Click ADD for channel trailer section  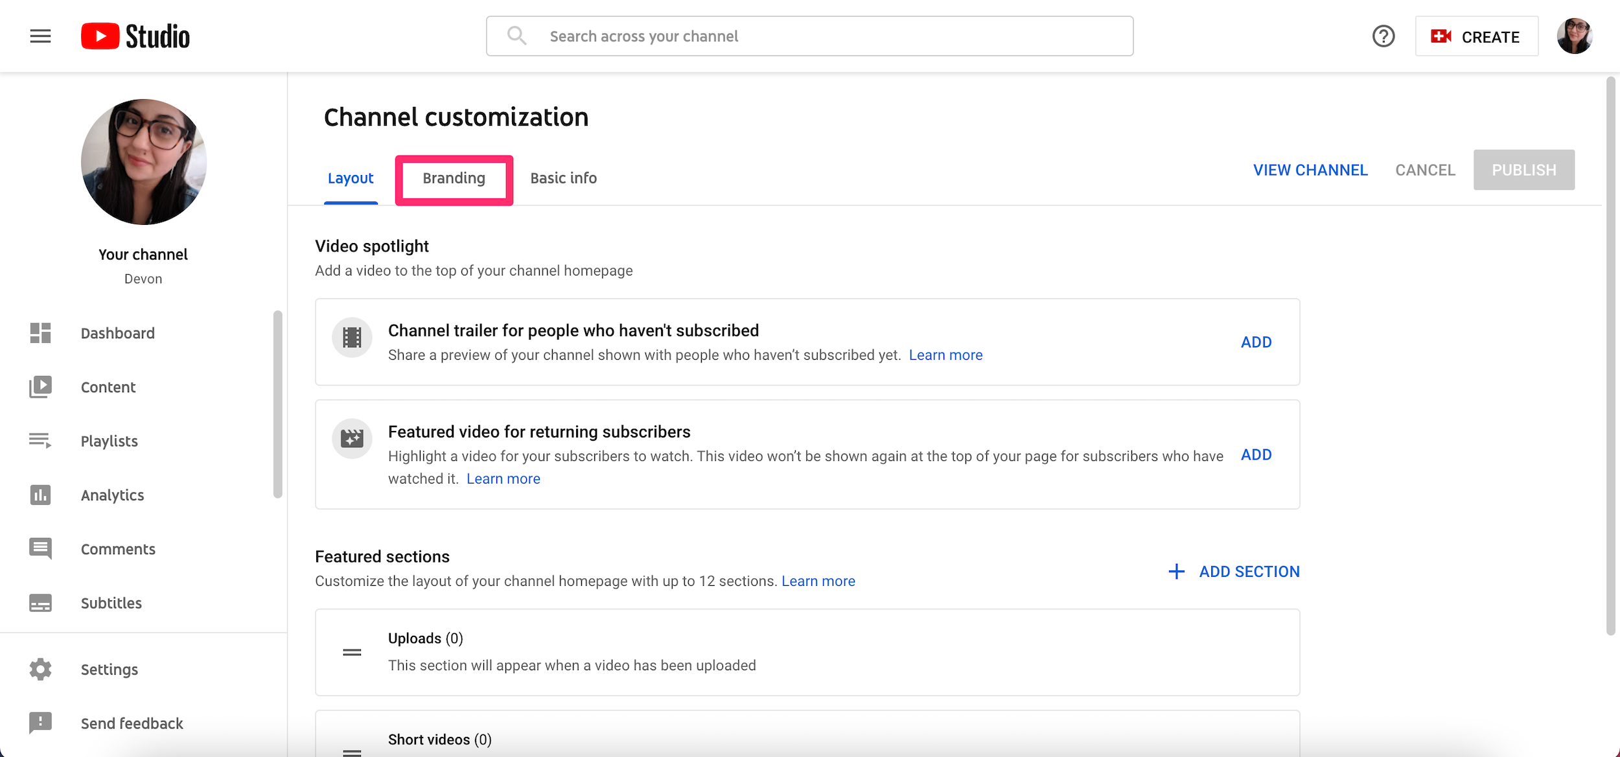(x=1255, y=342)
